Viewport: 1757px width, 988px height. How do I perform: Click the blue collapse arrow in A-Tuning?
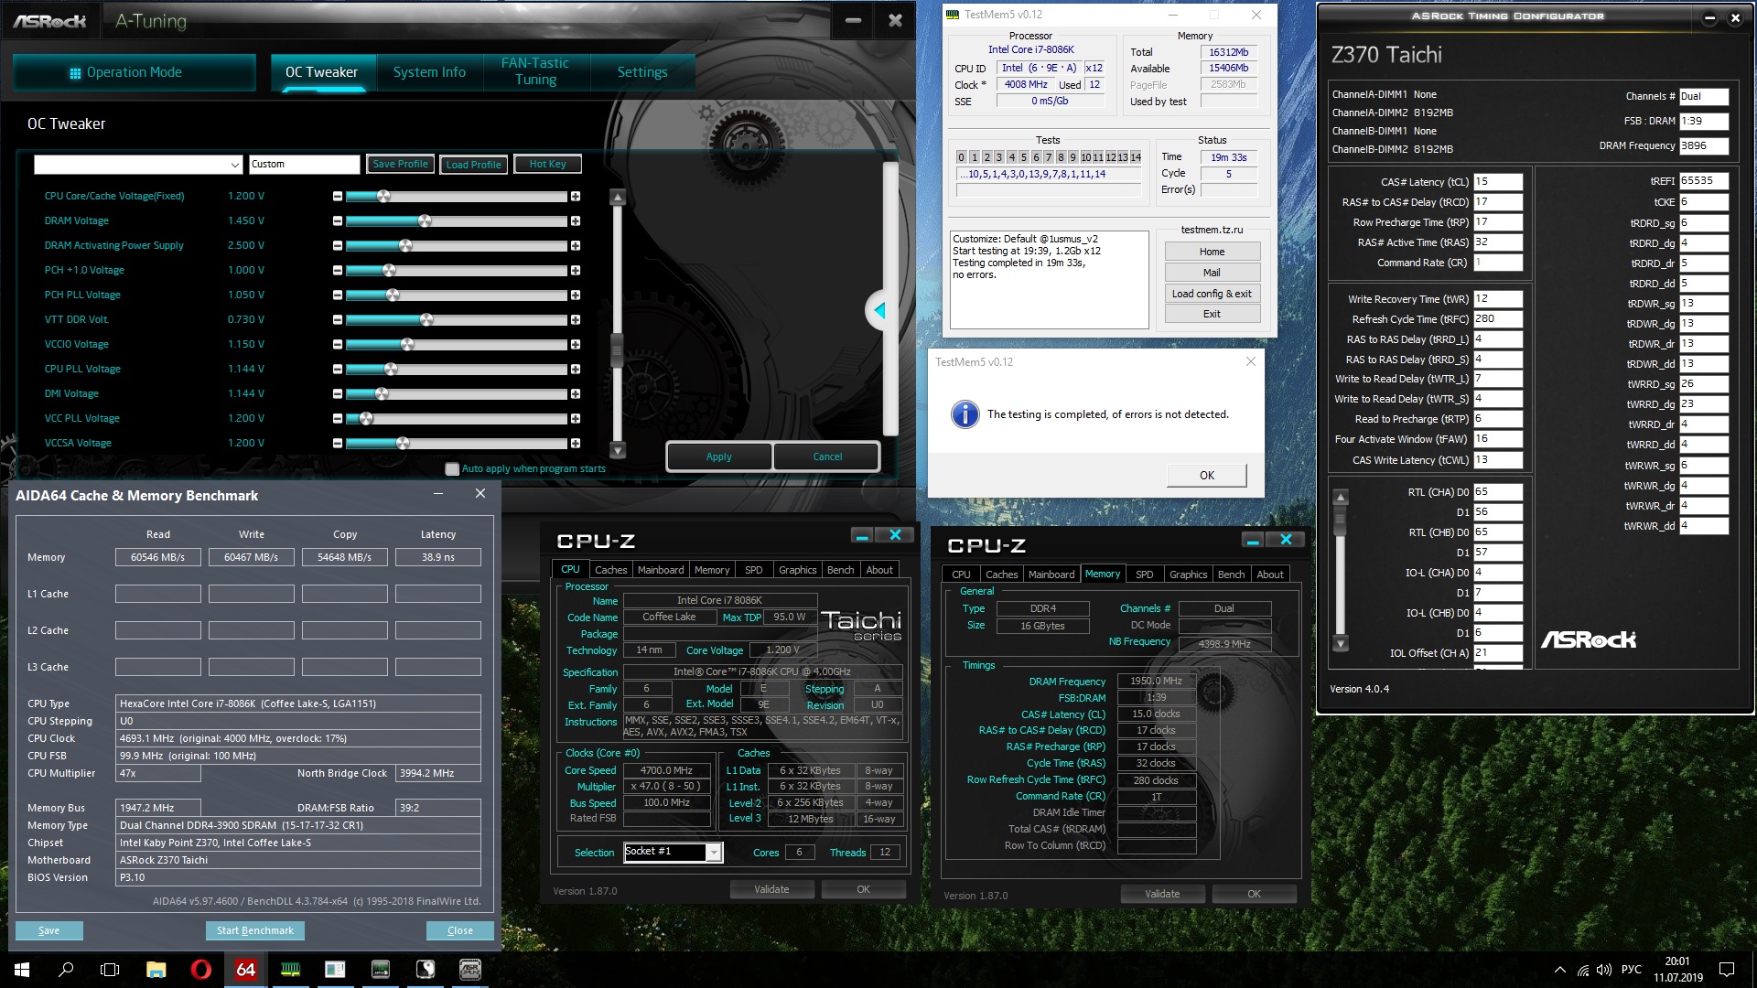(x=879, y=311)
